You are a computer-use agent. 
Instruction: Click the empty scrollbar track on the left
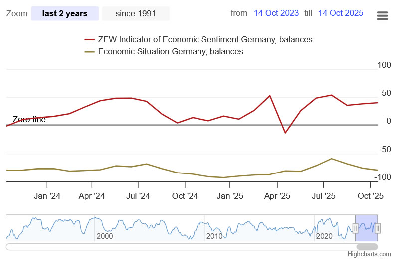[150, 247]
